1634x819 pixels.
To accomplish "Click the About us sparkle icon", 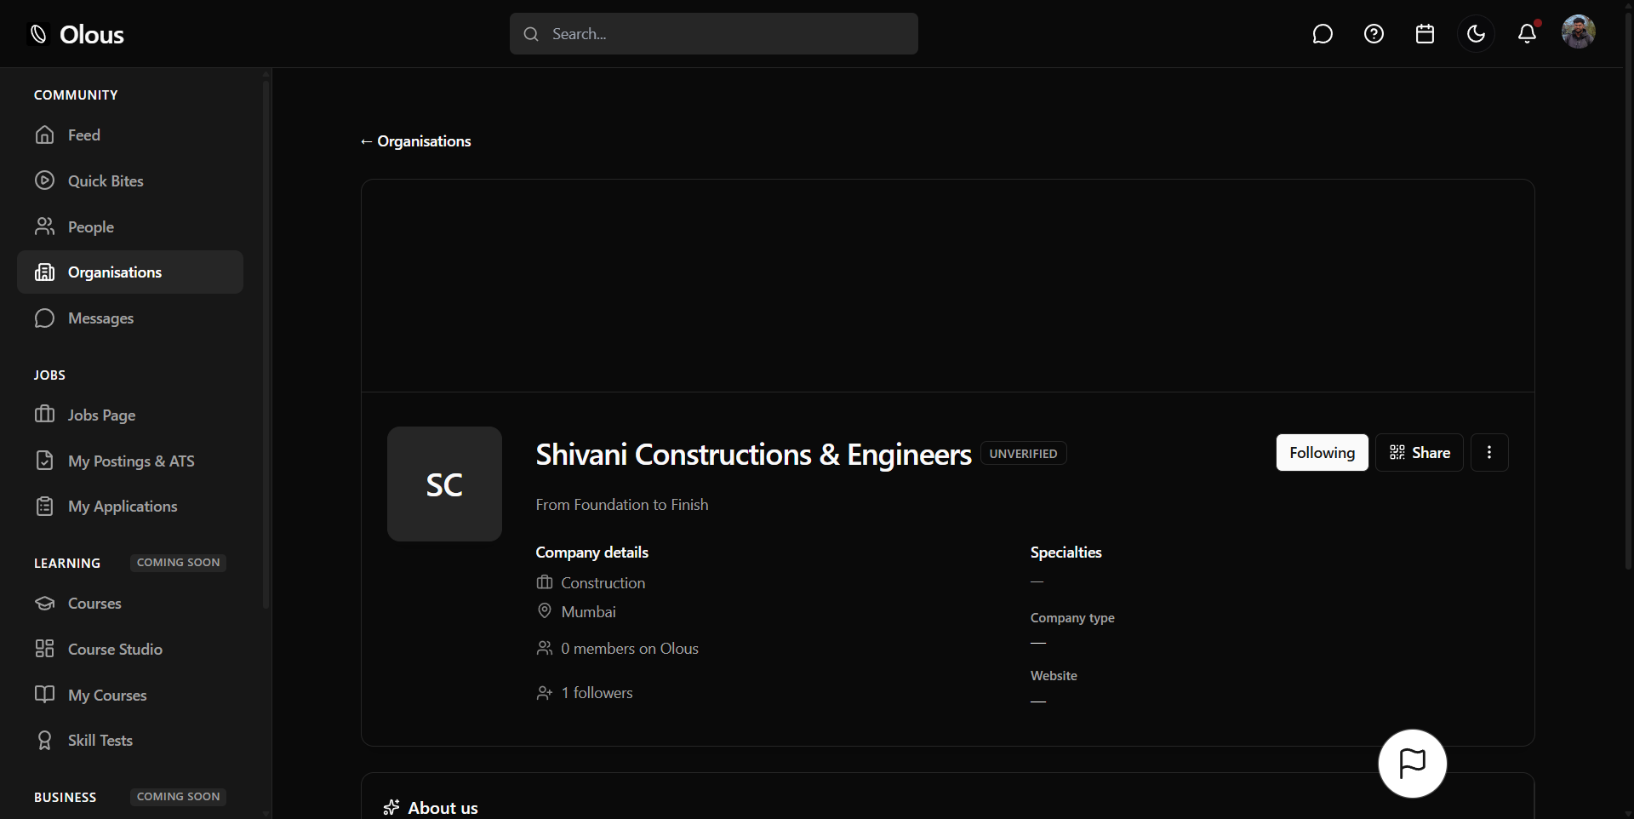I will pos(391,807).
